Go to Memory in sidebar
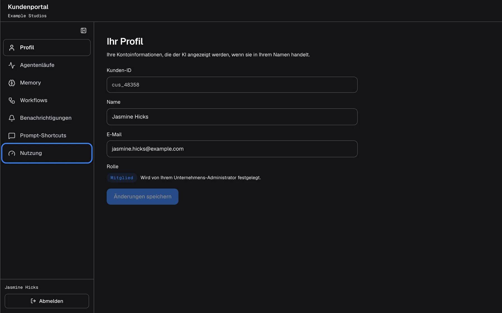 pos(47,83)
